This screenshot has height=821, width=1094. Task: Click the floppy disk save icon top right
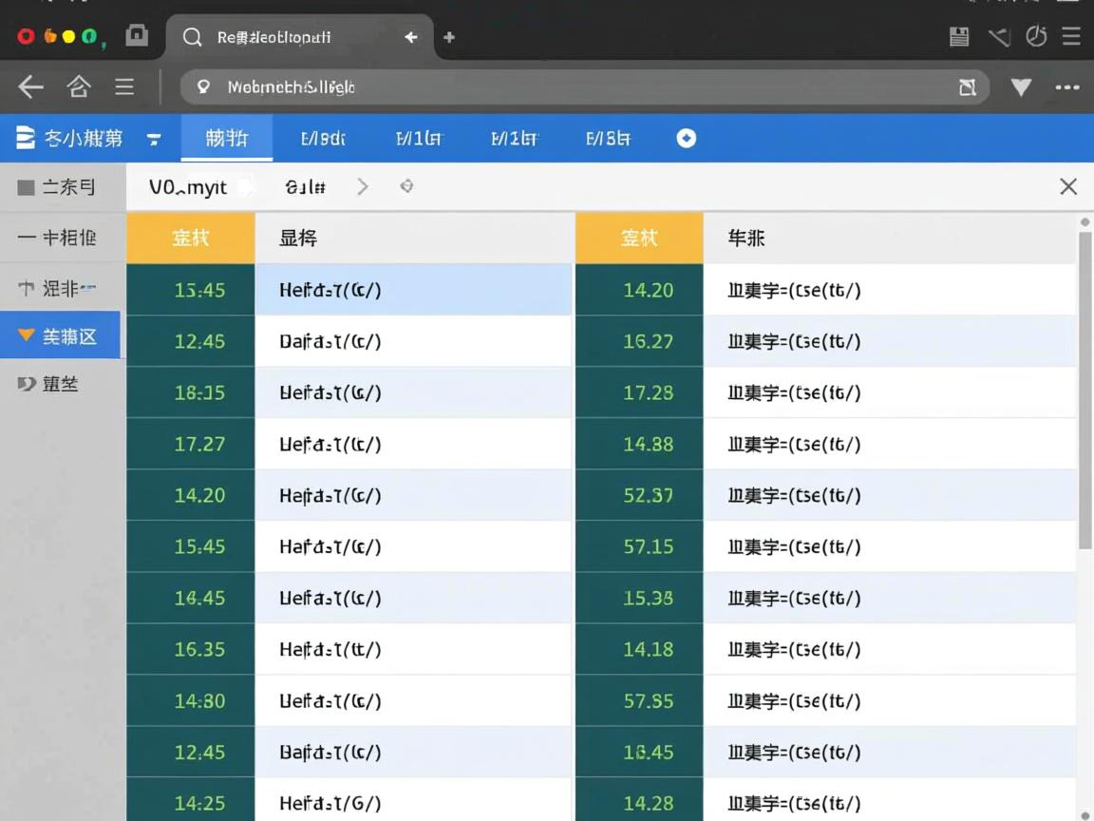958,36
